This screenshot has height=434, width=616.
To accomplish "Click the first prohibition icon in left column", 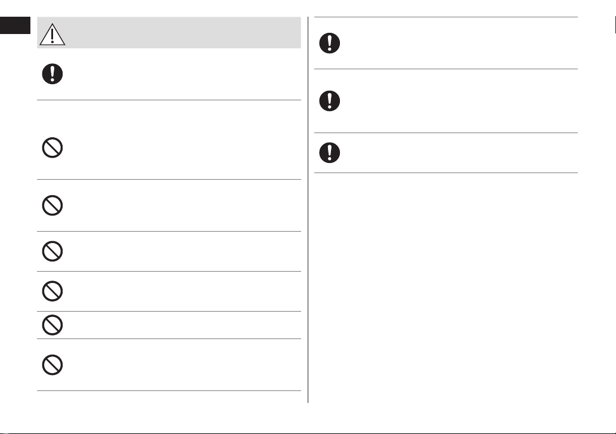I will point(52,148).
